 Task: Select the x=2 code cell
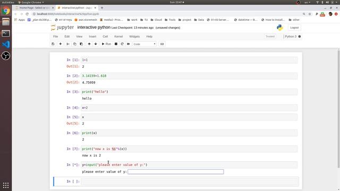(189, 108)
